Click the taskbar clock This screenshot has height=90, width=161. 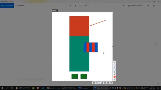(x=152, y=88)
